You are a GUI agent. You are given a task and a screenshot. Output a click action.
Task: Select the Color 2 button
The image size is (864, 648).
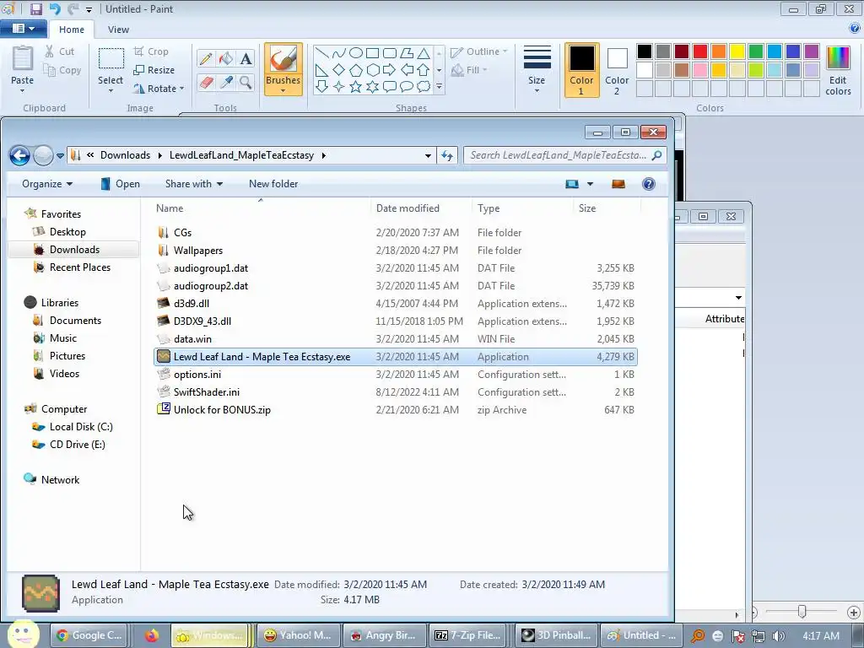tap(617, 70)
